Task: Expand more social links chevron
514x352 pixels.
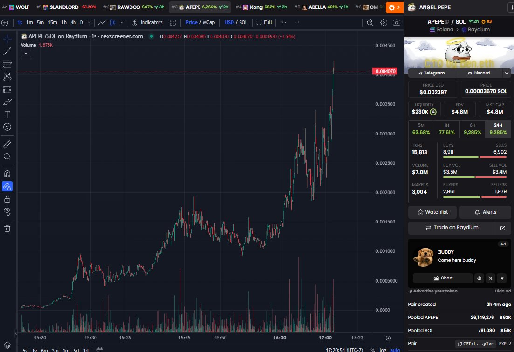Action: [507, 73]
